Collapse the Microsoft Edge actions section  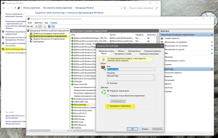point(212,69)
